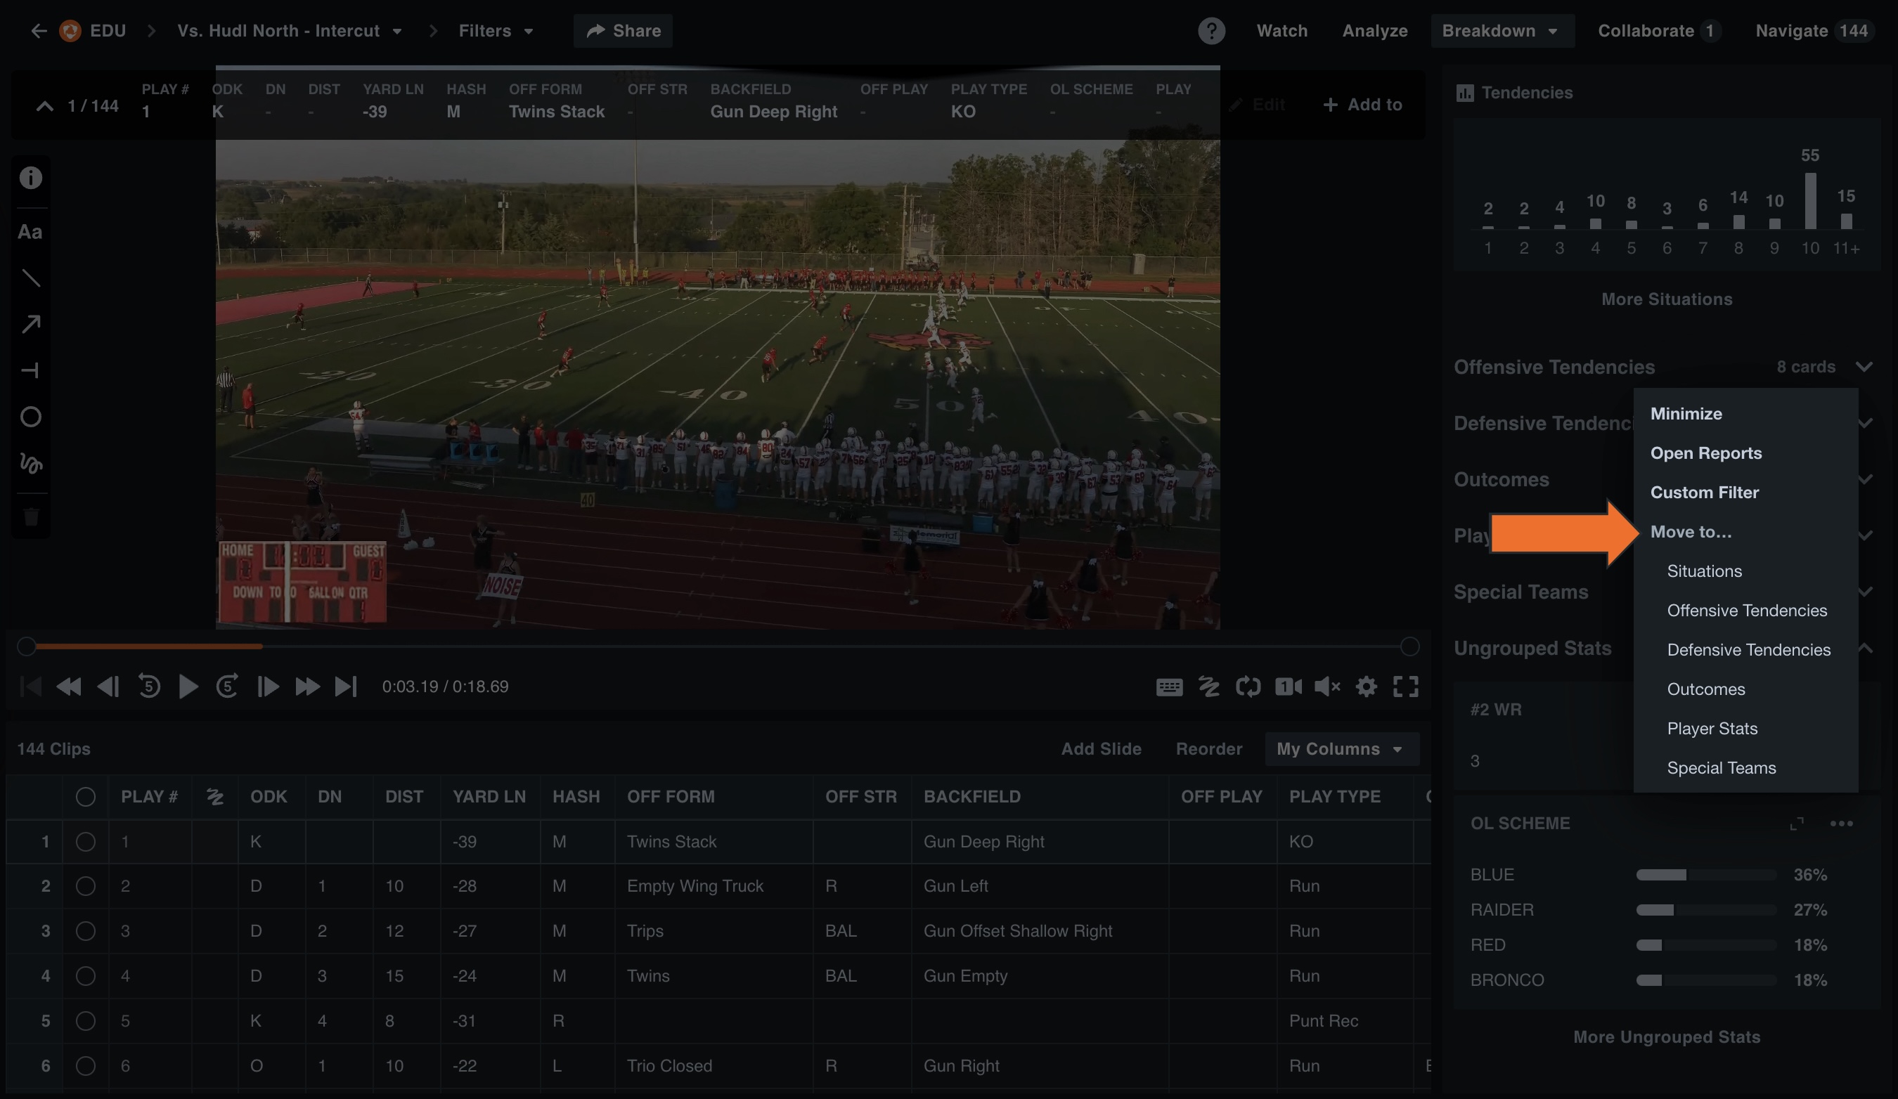Expand Offensive Tendencies section chevron
The image size is (1898, 1099).
[1865, 367]
